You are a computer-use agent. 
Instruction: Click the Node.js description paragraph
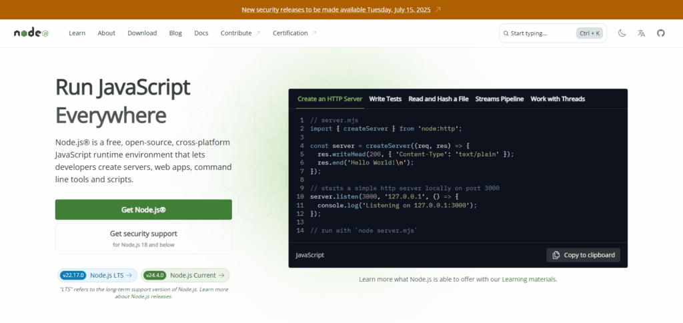[x=143, y=161]
